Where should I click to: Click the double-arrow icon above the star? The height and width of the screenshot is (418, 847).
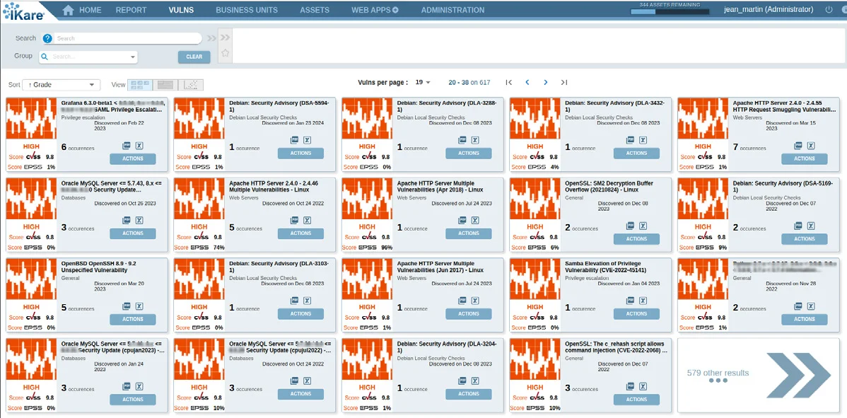[226, 37]
